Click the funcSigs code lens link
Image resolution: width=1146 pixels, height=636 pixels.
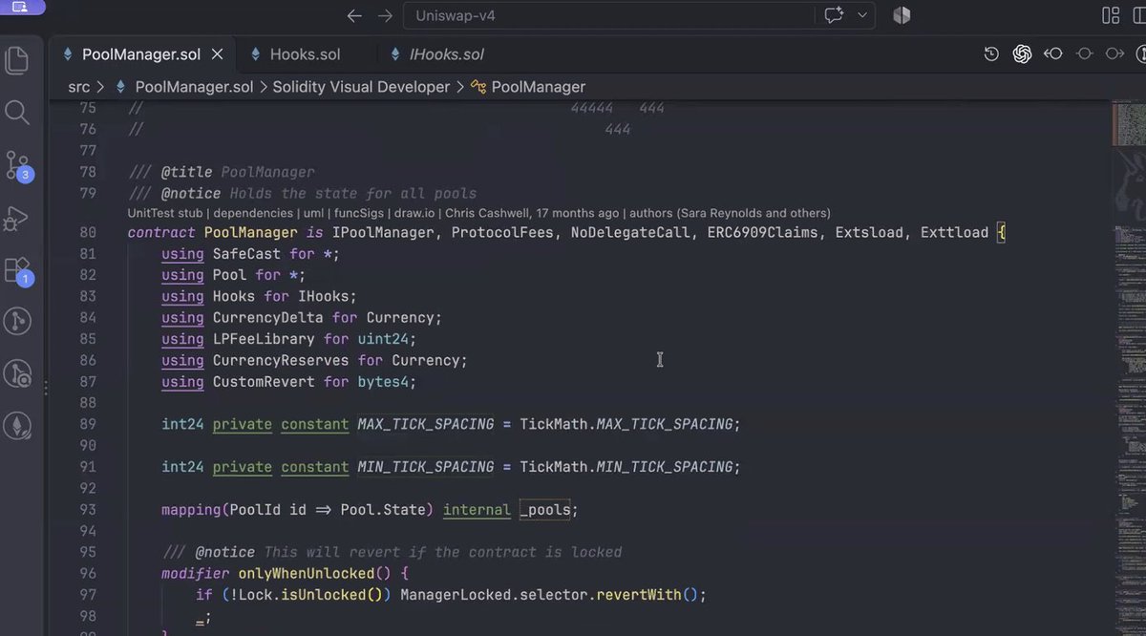coord(360,213)
